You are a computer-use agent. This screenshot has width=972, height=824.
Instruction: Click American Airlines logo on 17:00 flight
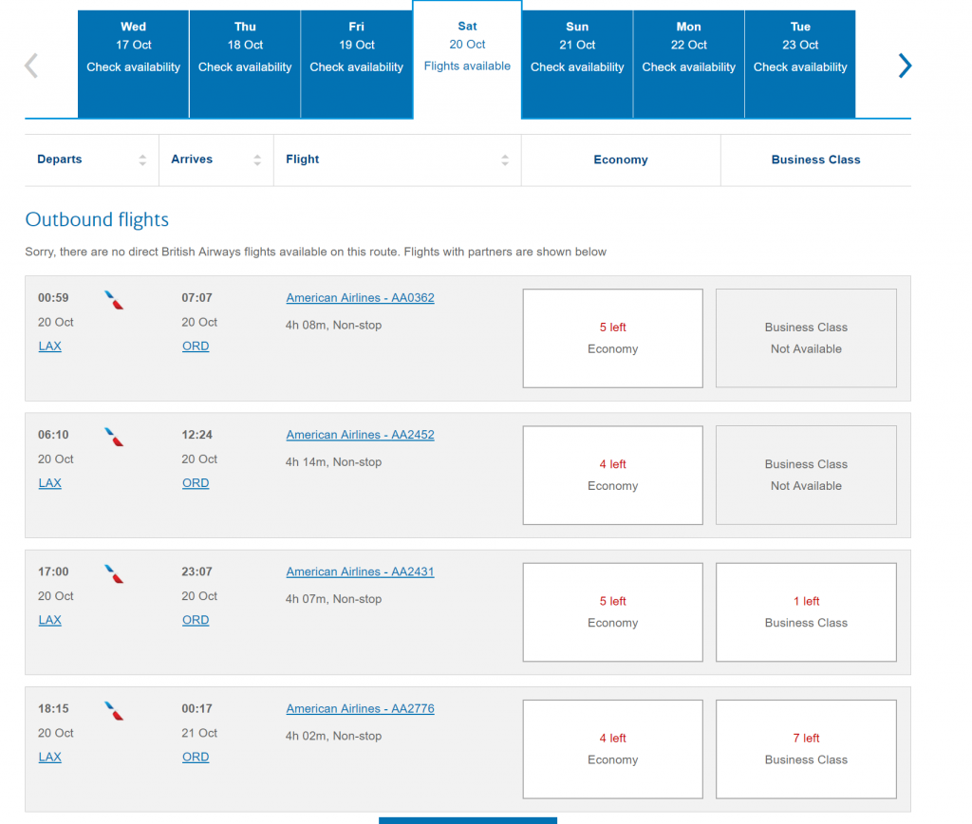(114, 574)
